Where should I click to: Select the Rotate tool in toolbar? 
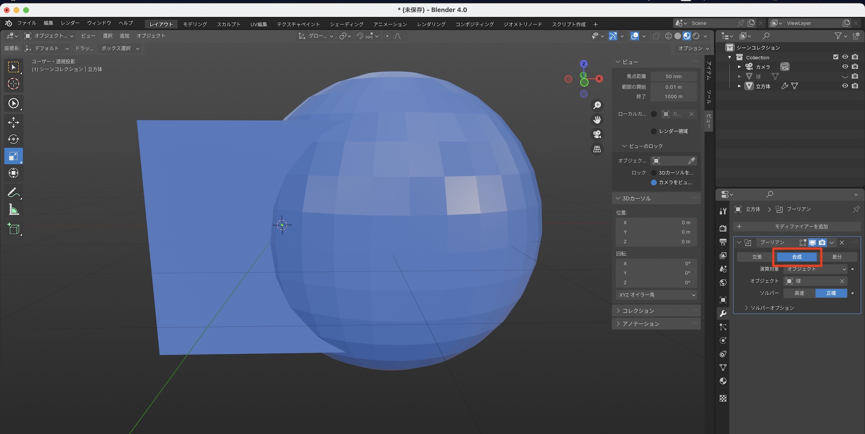point(13,139)
